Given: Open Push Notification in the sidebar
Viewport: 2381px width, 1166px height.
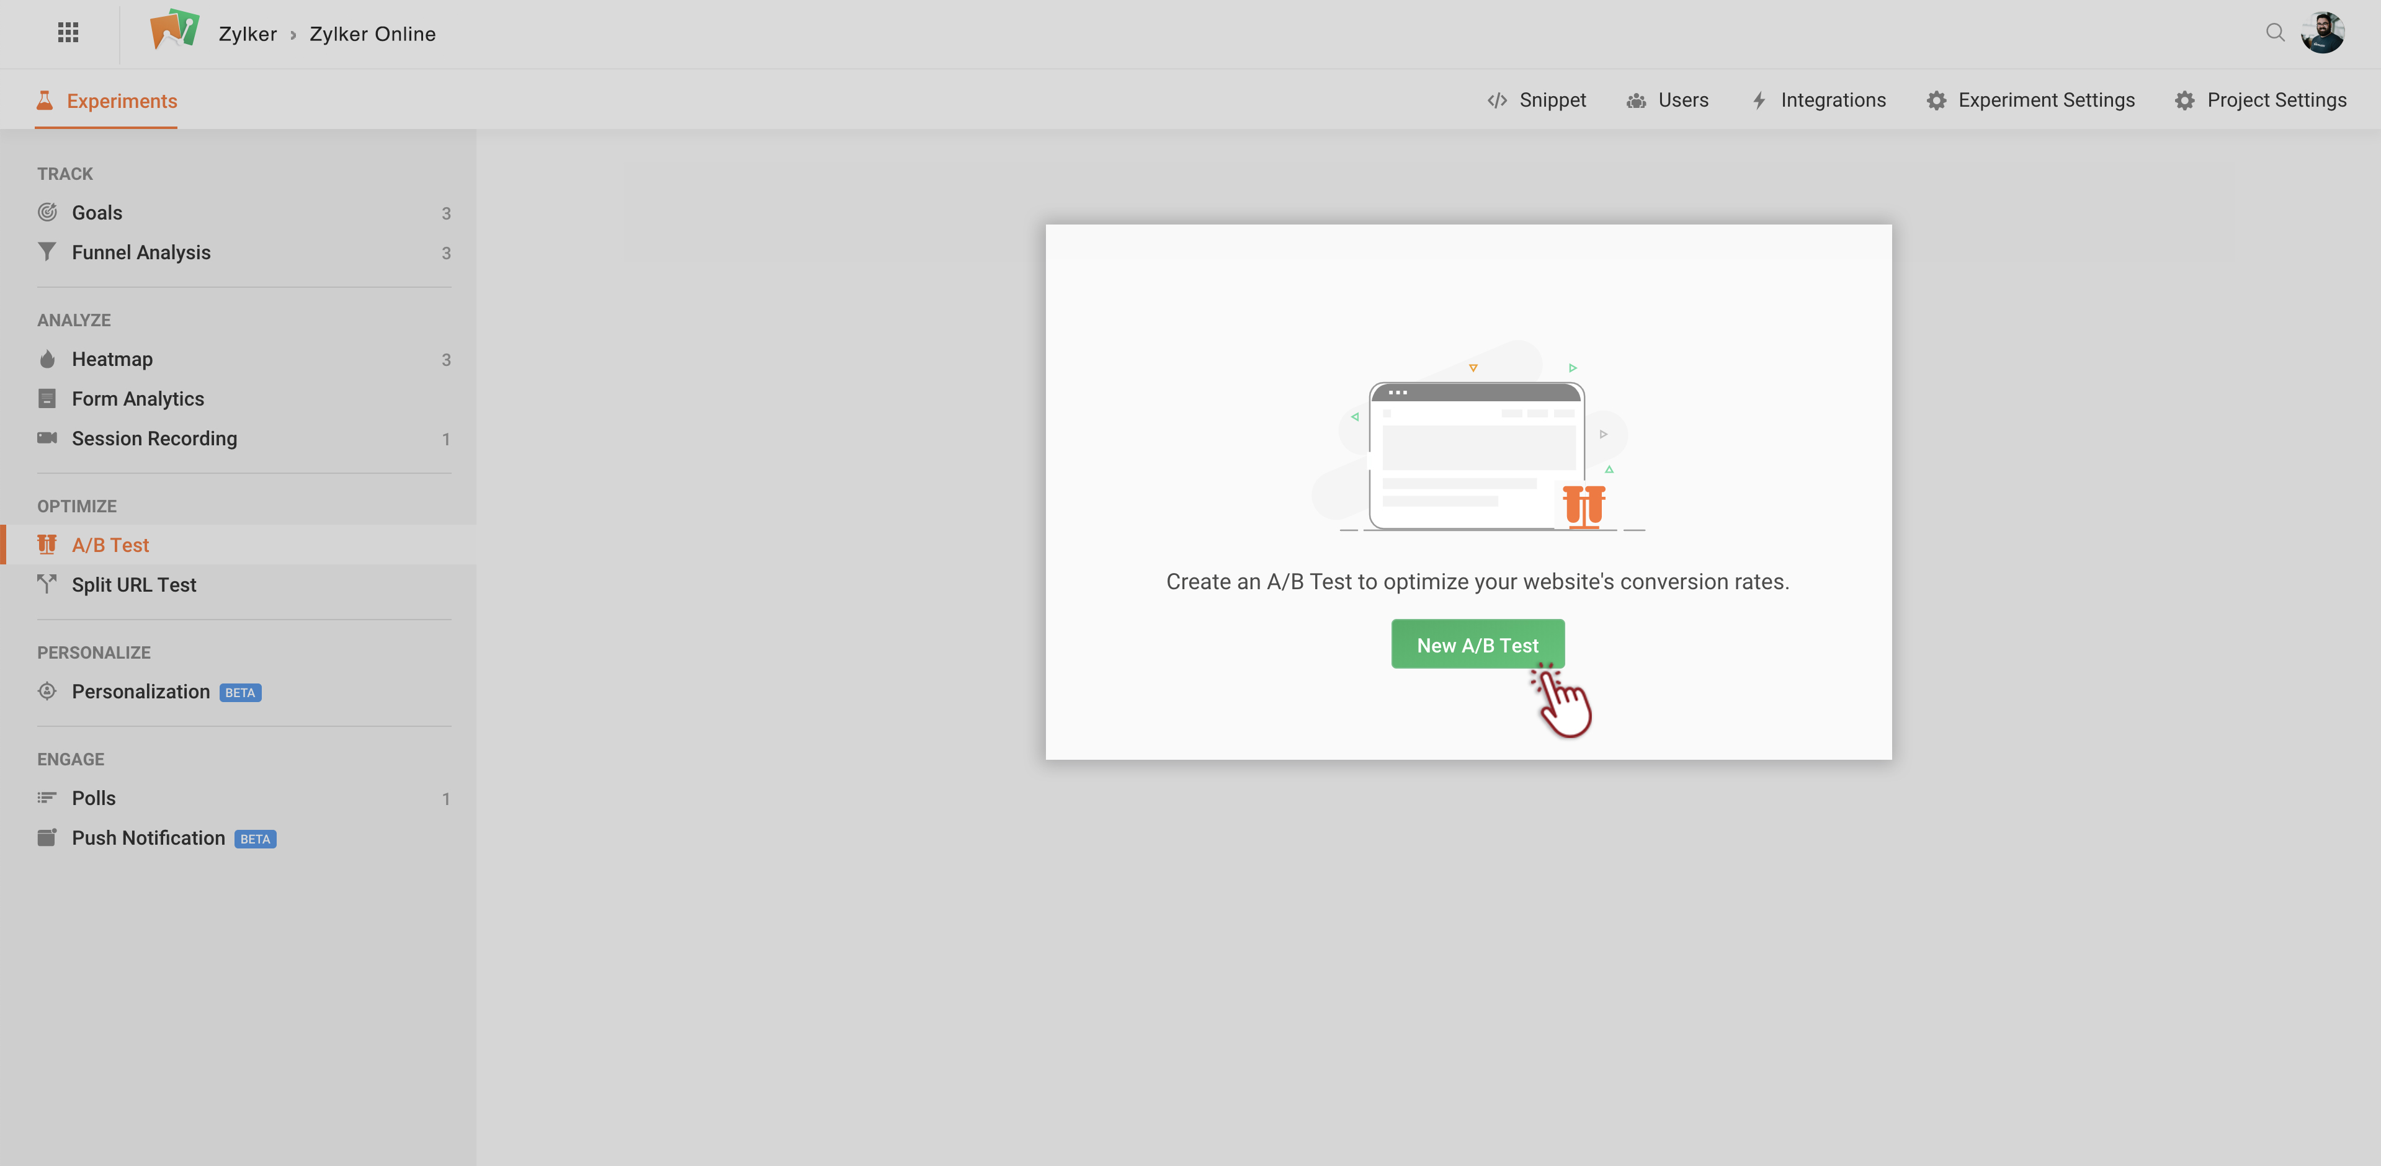Looking at the screenshot, I should (148, 838).
